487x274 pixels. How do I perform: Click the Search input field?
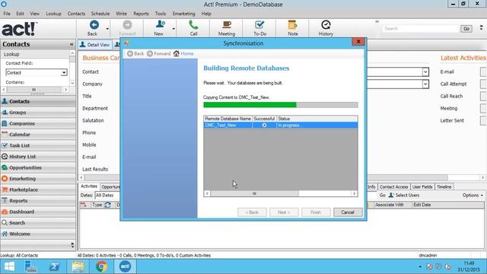tap(421, 29)
